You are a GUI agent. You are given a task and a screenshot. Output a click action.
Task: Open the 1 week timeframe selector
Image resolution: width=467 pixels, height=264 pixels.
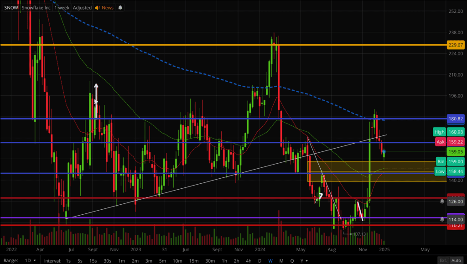point(62,8)
